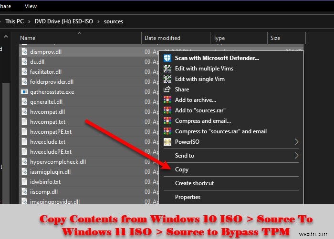Go to This PC in the breadcrumb

pos(14,21)
